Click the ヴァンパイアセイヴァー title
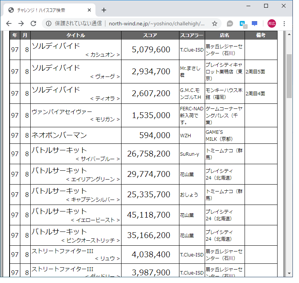This screenshot has height=283, width=299. 62,112
